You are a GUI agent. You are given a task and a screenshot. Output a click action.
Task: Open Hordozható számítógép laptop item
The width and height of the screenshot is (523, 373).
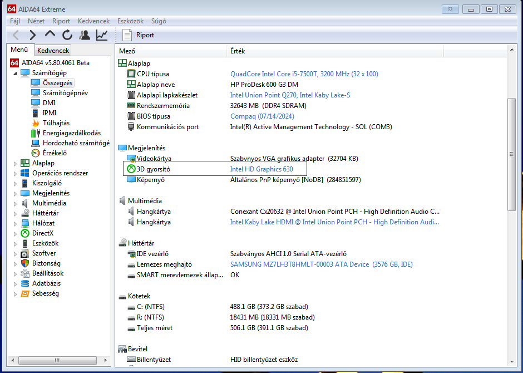36,143
